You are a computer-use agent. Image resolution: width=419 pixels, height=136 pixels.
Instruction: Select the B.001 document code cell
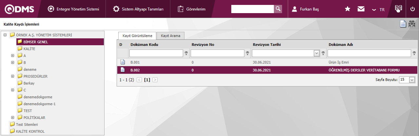pyautogui.click(x=135, y=62)
